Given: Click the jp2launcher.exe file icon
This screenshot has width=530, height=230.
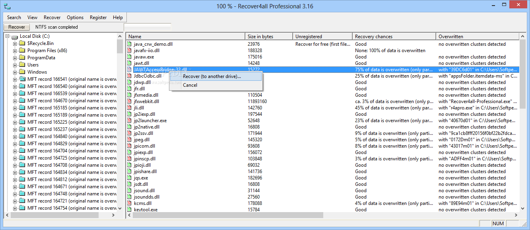Looking at the screenshot, I should coord(129,121).
